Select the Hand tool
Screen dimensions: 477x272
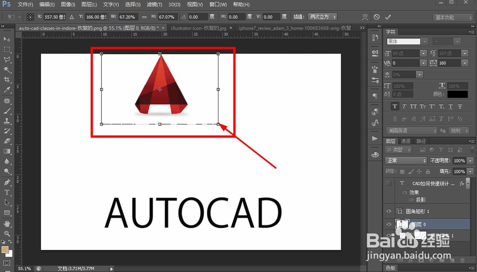pos(7,224)
